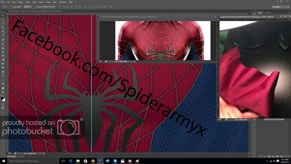This screenshot has height=164, width=291.
Task: Click the Create New Layer icon
Action: point(282,157)
